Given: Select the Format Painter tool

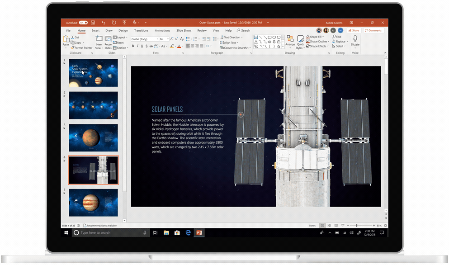Looking at the screenshot, I should coord(82,47).
